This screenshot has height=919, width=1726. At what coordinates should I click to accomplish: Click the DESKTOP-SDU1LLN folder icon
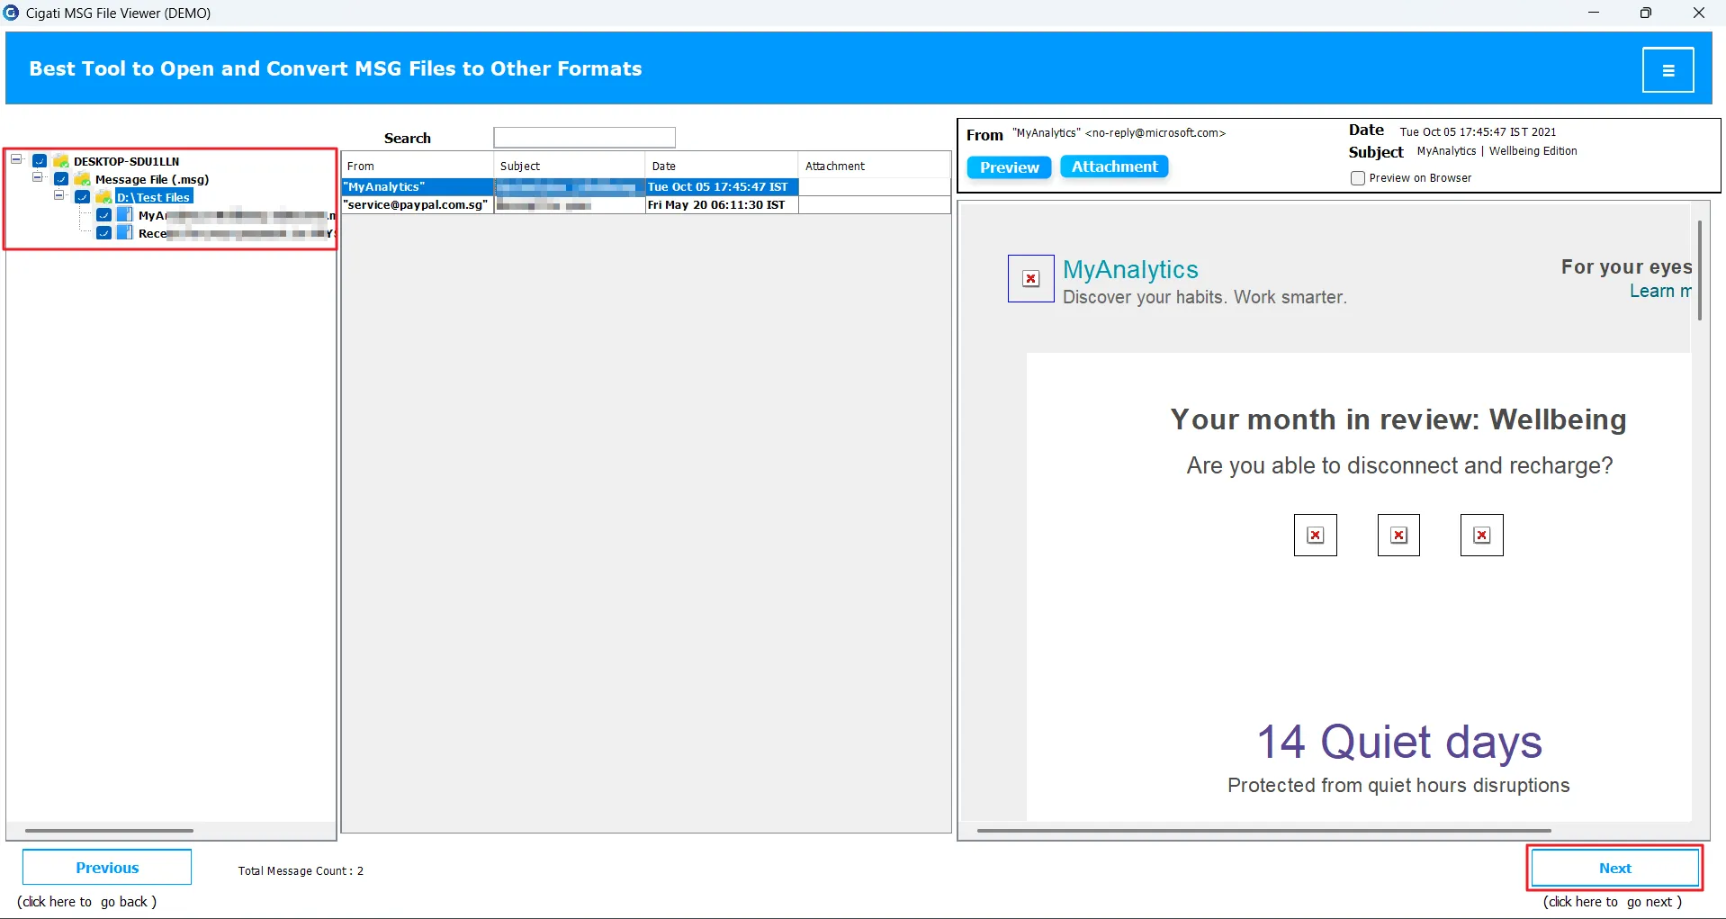(x=61, y=161)
